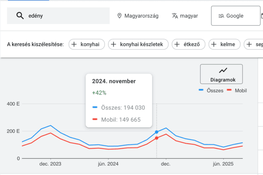Click the blue Összes data point for November 2024

click(x=157, y=132)
